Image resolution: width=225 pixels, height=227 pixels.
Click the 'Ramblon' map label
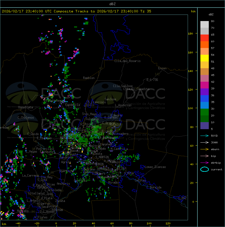(x=89, y=78)
